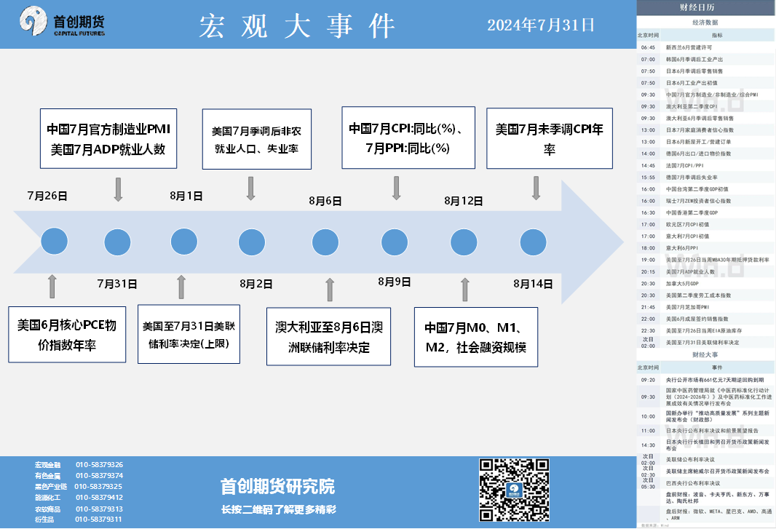Click the 中国7月官方制造业PMI event box
The height and width of the screenshot is (529, 776).
tap(108, 138)
